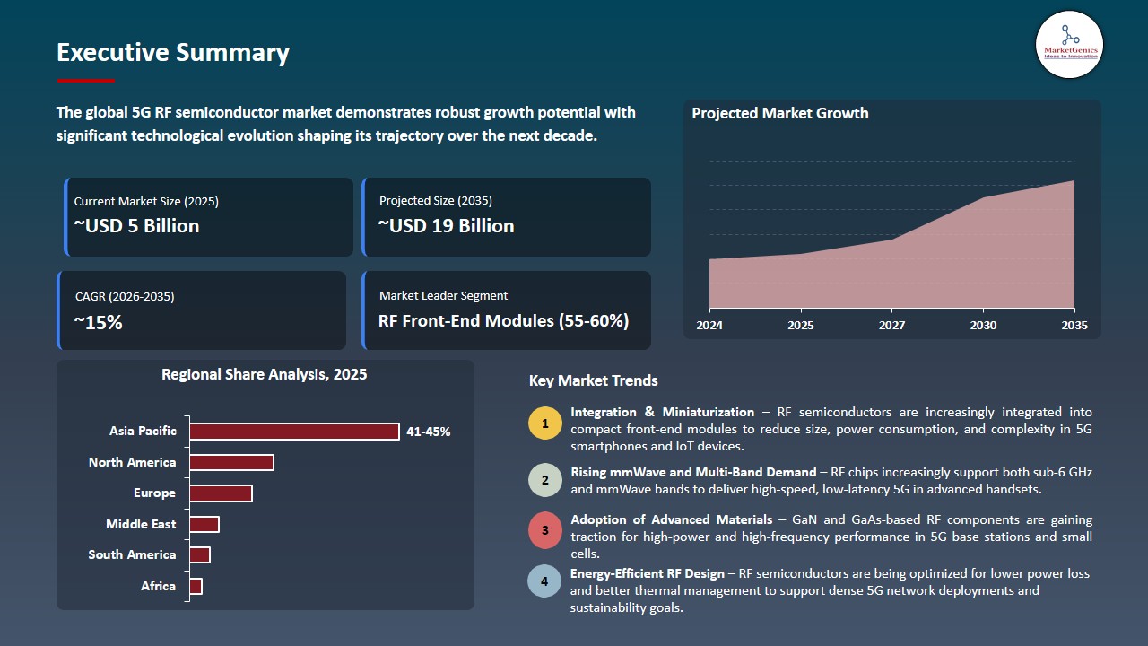Viewport: 1148px width, 646px height.
Task: Toggle the CAGR (2026-2035) card
Action: tap(201, 310)
